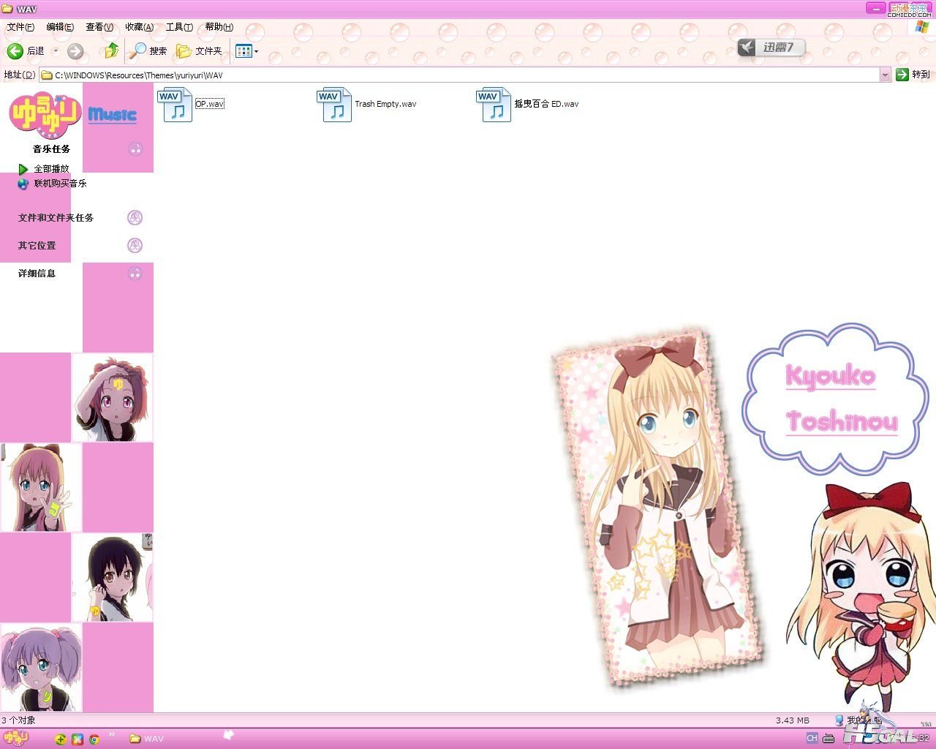
Task: Collapse the 详细信息 section
Action: click(x=135, y=274)
